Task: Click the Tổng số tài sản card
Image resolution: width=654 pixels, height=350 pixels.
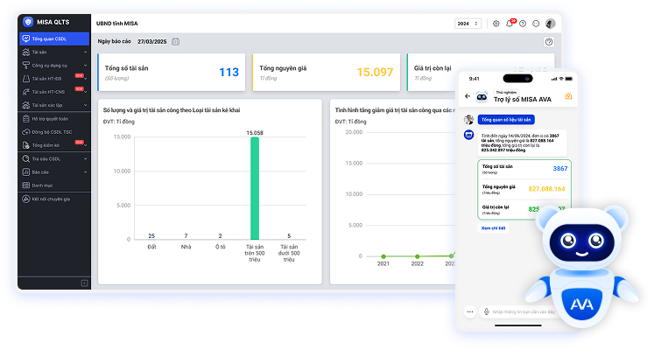Action: click(x=172, y=72)
